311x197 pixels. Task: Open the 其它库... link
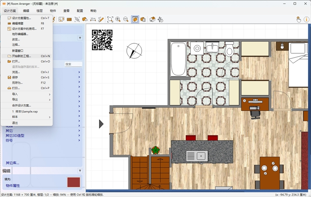(12, 163)
